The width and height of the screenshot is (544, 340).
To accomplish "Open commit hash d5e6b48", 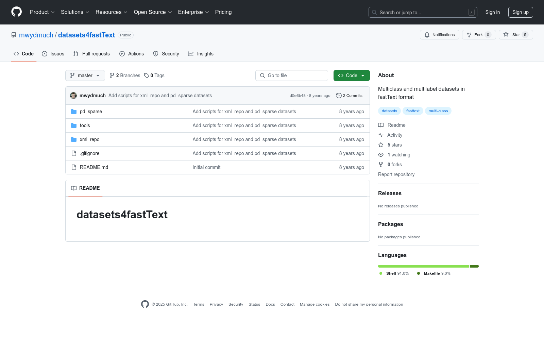I will (x=297, y=96).
